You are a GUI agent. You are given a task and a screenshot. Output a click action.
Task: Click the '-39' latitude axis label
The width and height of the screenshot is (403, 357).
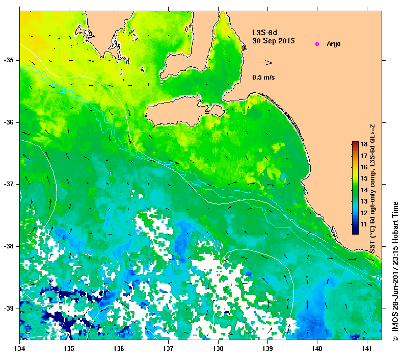pyautogui.click(x=9, y=309)
